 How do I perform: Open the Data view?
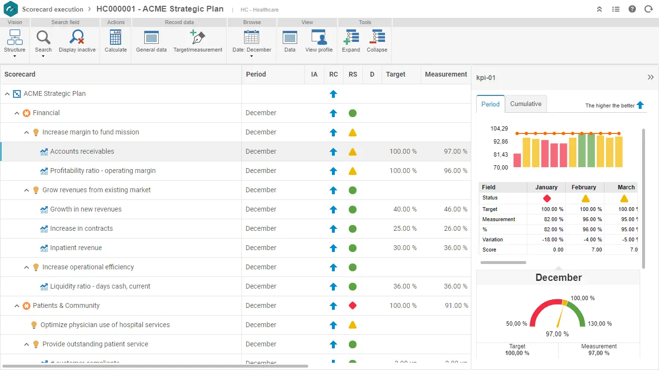point(290,38)
